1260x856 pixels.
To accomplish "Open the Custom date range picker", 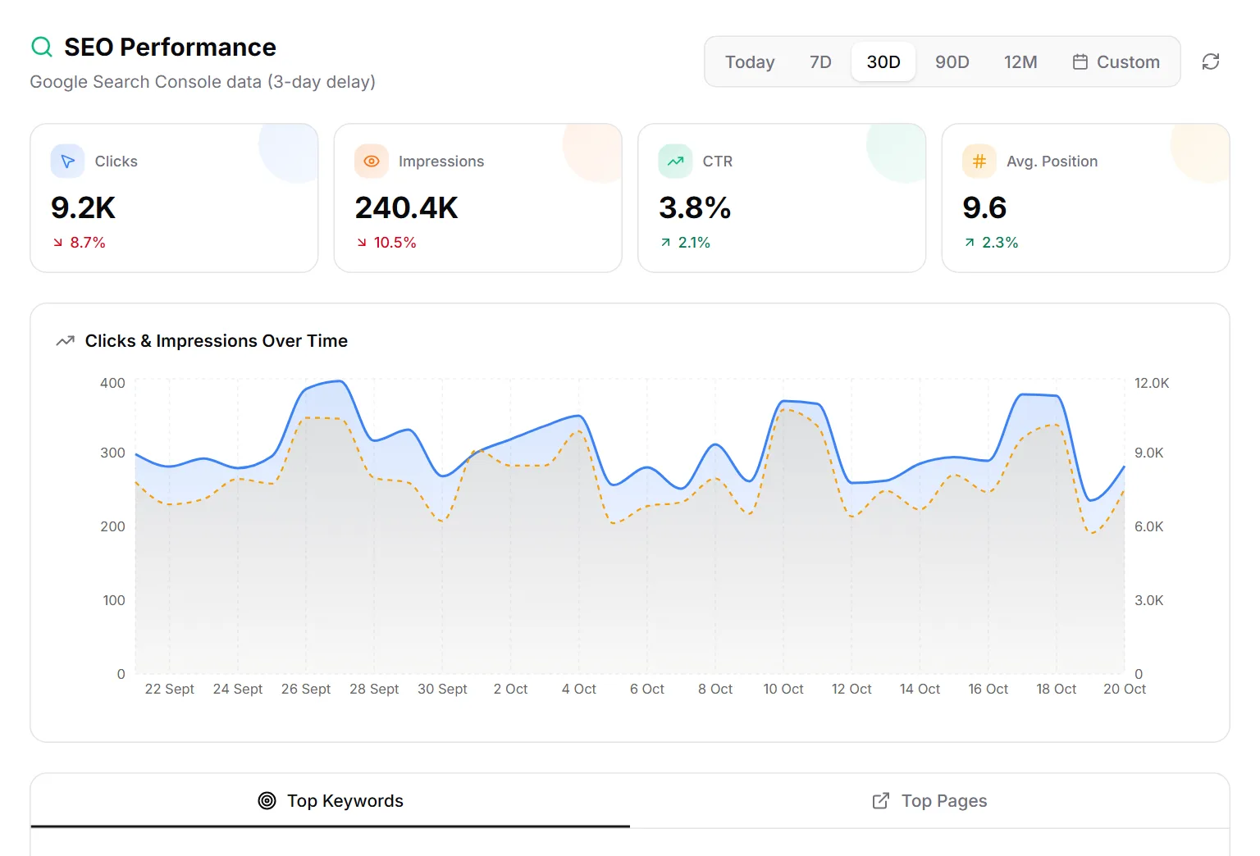I will pos(1116,61).
